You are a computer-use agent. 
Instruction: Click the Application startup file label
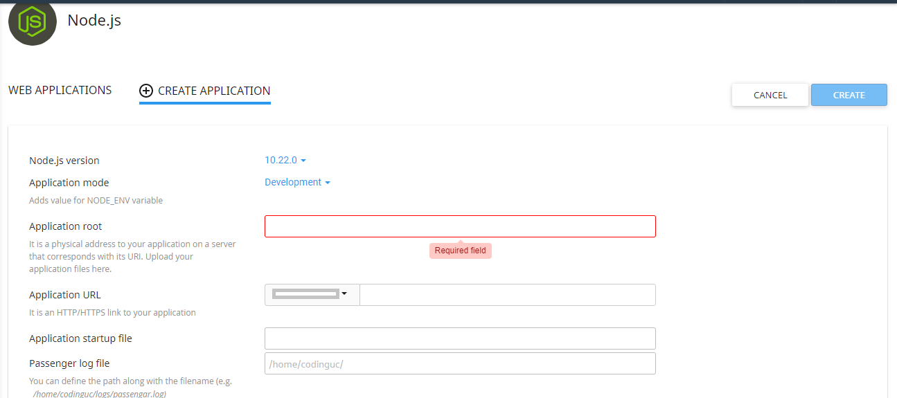(80, 338)
